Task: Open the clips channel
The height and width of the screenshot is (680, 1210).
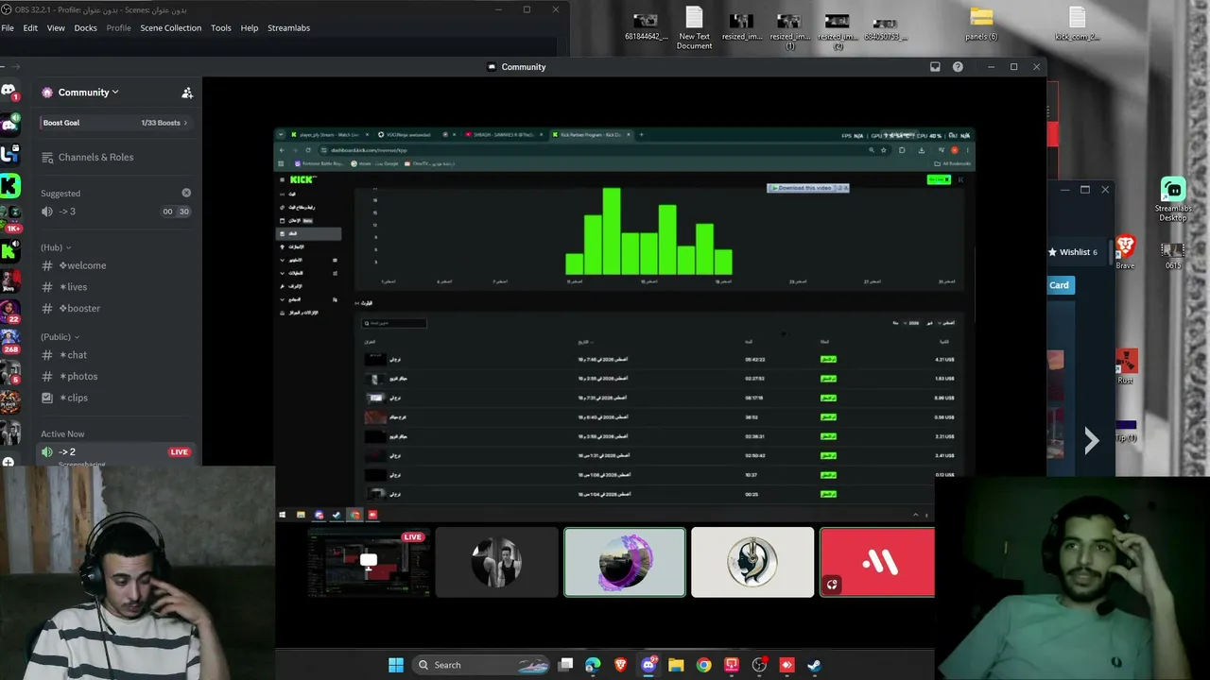Action: (115, 399)
